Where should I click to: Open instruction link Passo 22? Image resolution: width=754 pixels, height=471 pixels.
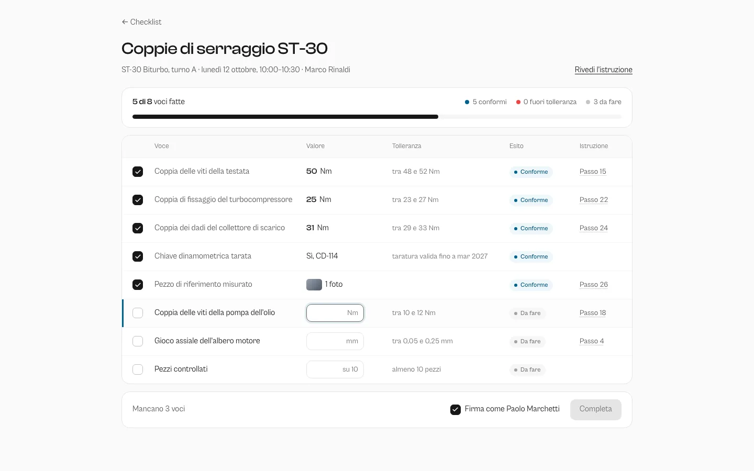point(594,200)
